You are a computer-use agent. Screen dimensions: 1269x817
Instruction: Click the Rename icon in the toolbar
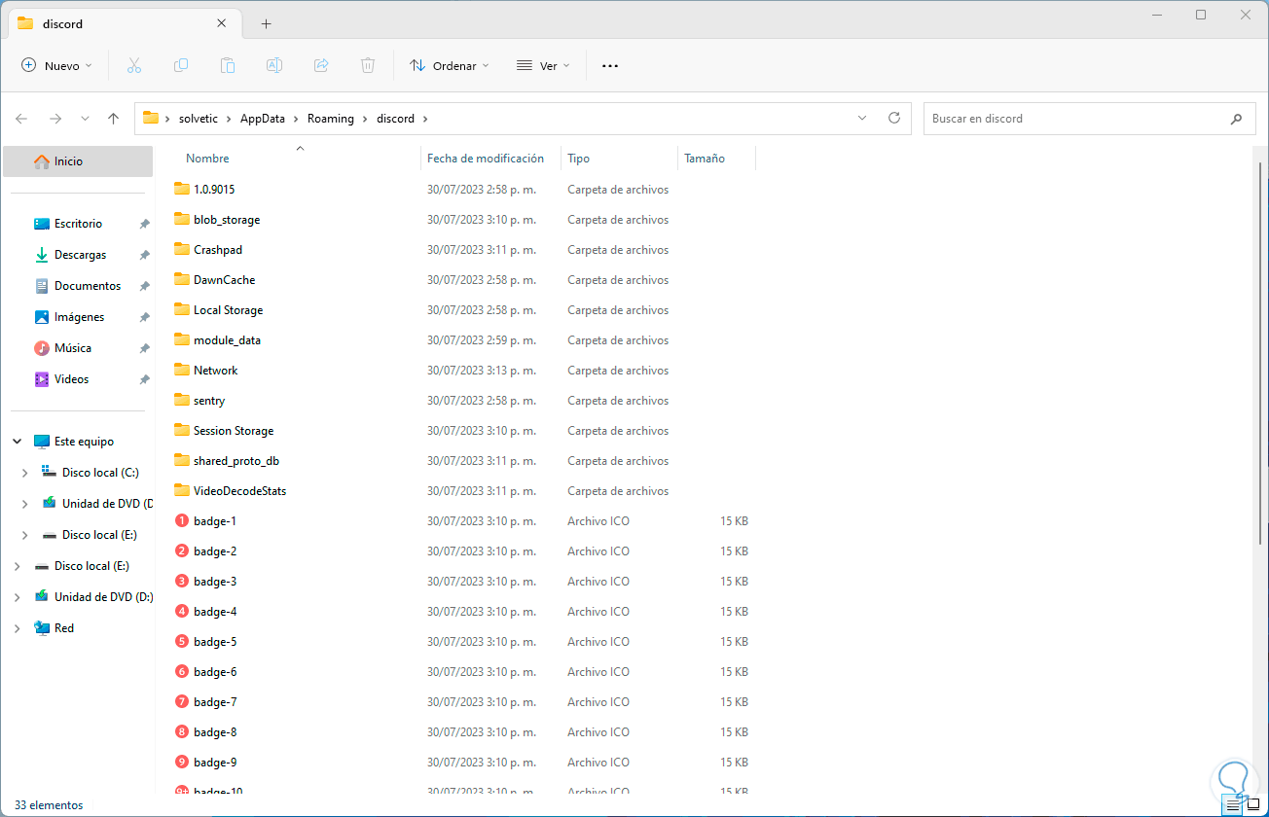click(x=274, y=65)
